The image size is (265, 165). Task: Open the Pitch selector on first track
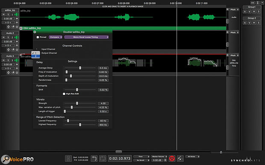coord(234,10)
